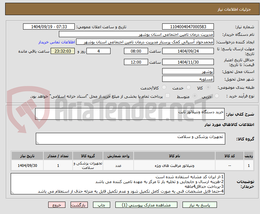The height and width of the screenshot is (214, 260).
Task: Click the remaining time 23:32:03 field
Action: click(x=63, y=51)
